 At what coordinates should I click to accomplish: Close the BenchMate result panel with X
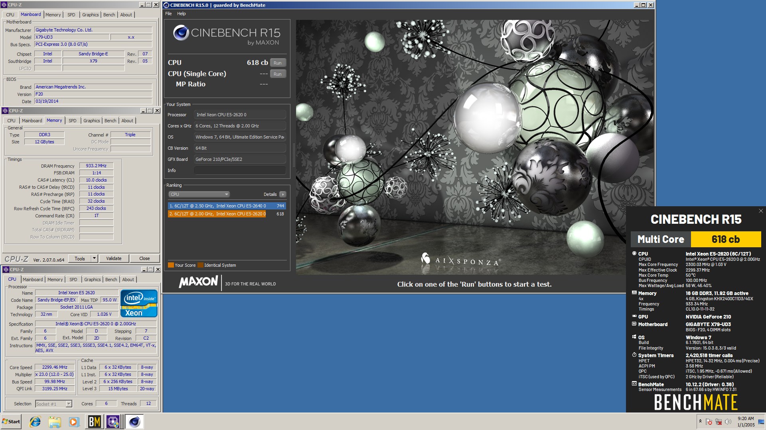pyautogui.click(x=761, y=211)
